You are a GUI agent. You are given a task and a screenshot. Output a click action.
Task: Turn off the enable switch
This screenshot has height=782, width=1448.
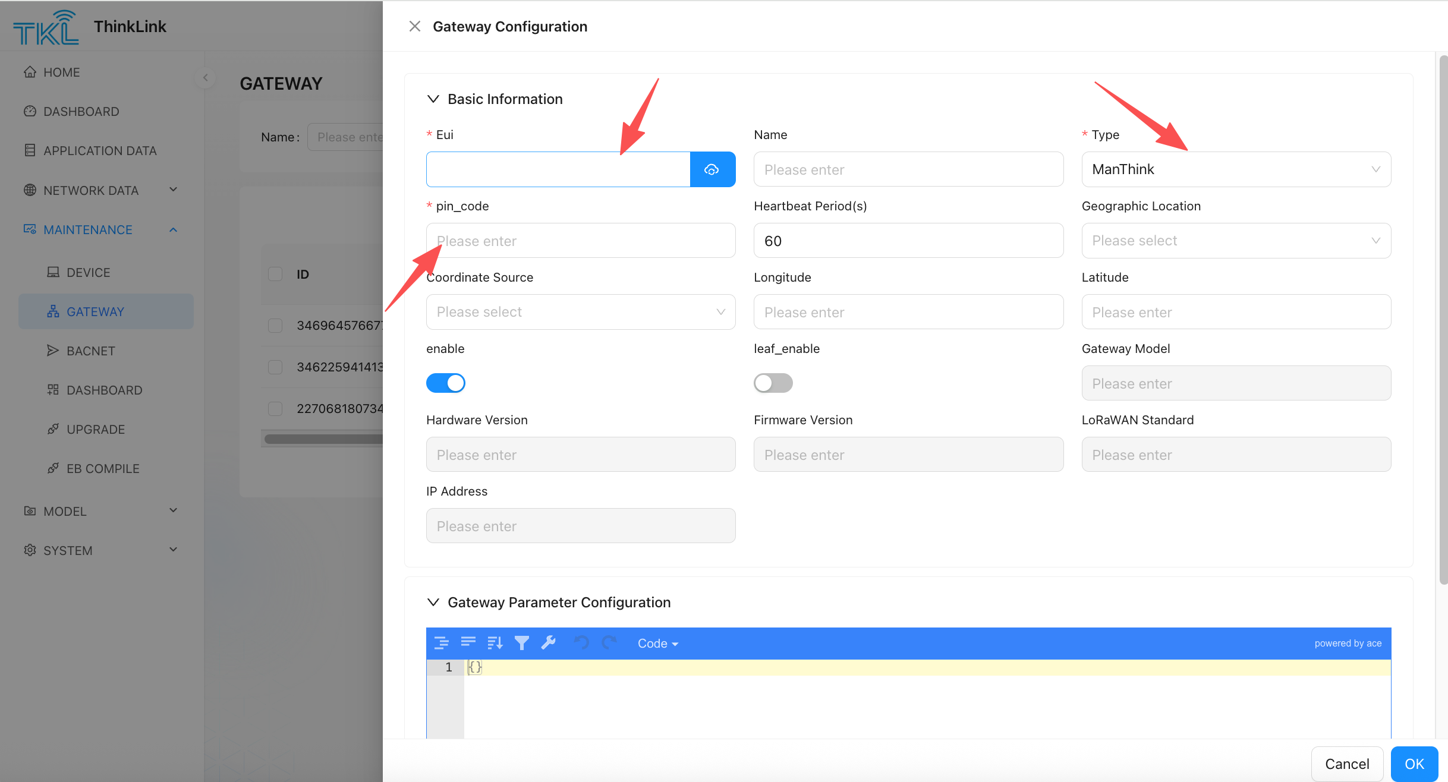coord(445,383)
